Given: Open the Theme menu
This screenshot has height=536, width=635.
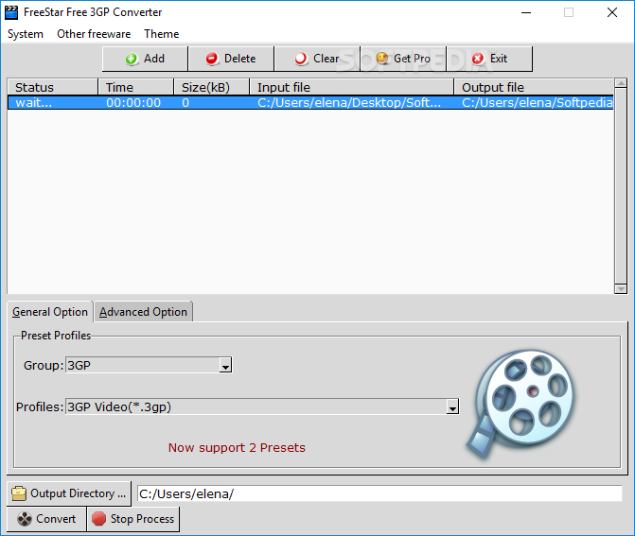Looking at the screenshot, I should coord(161,34).
